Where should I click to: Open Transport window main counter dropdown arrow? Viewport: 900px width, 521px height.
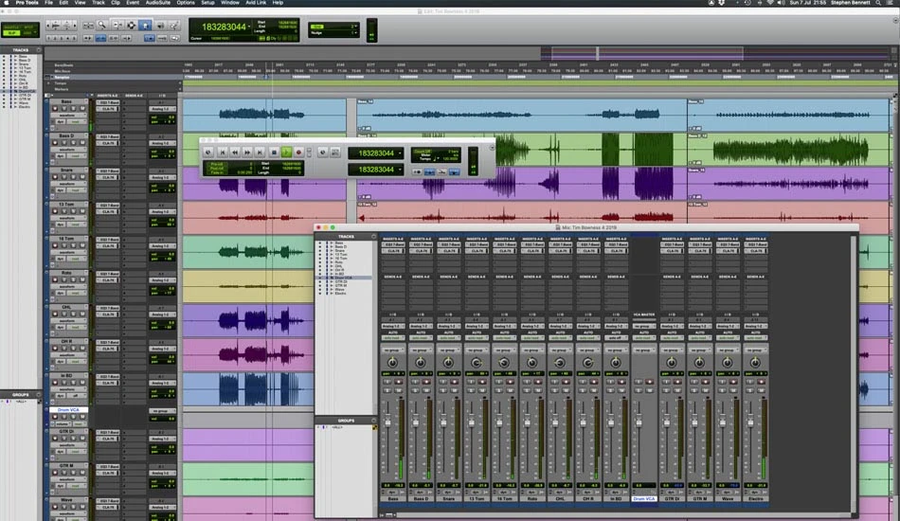[400, 153]
